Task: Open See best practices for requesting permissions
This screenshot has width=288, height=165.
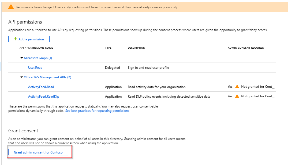Action: pos(97,111)
